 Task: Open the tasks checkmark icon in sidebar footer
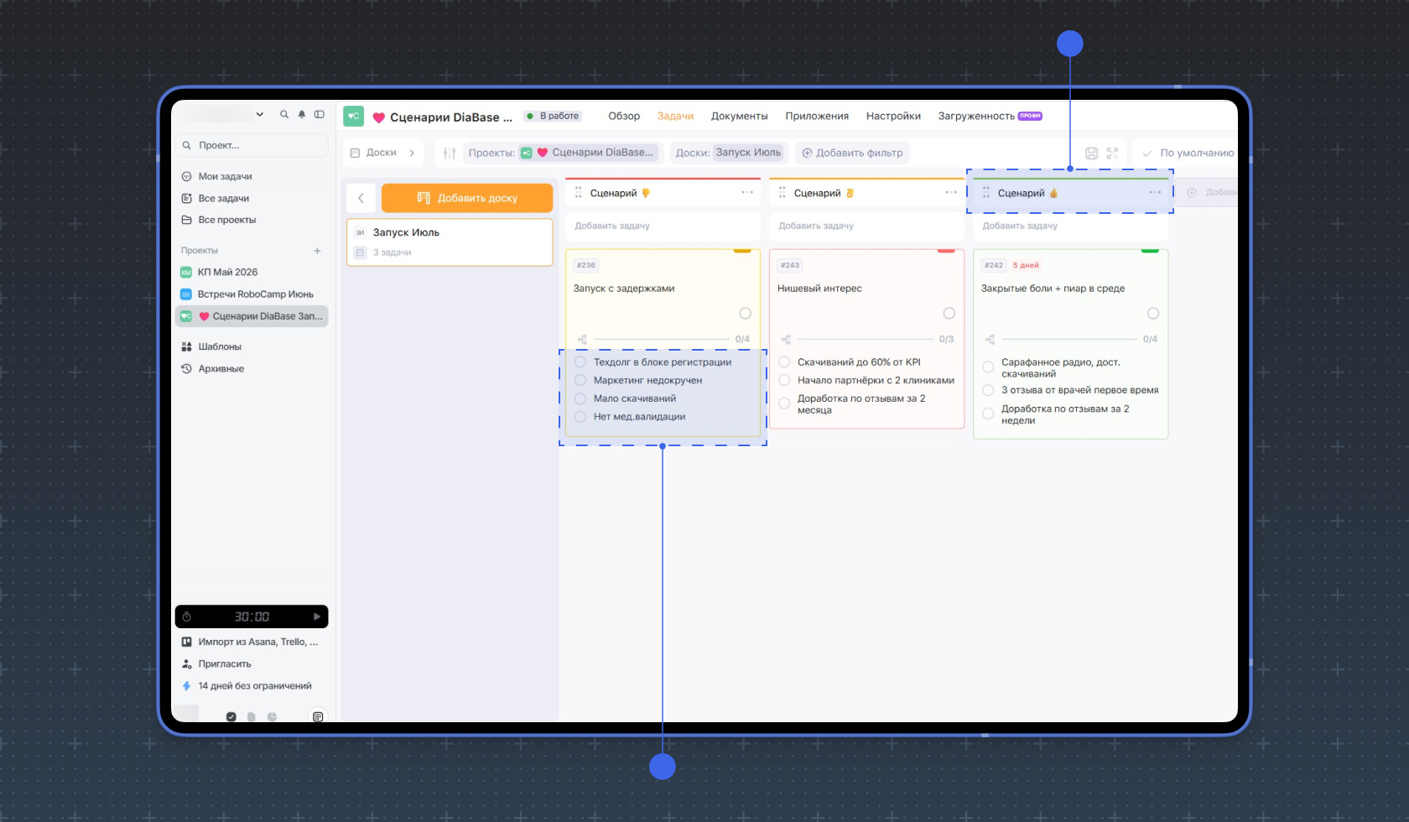pyautogui.click(x=231, y=716)
